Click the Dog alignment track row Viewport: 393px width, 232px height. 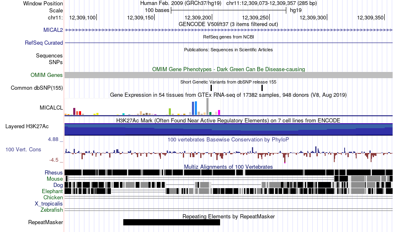[x=229, y=185]
